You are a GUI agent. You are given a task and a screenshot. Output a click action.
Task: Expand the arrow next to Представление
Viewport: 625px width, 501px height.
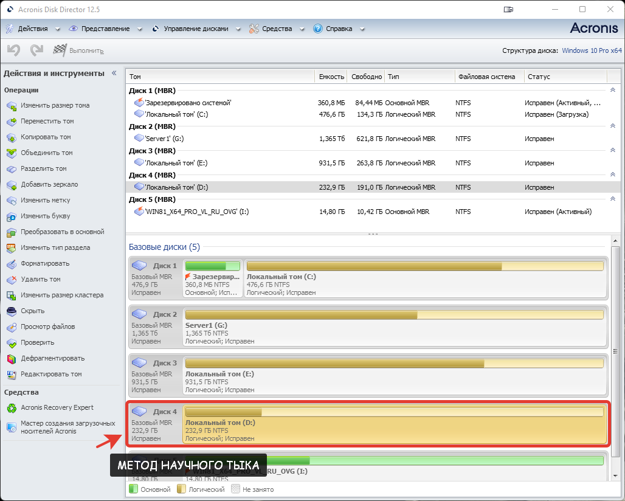[x=139, y=29]
